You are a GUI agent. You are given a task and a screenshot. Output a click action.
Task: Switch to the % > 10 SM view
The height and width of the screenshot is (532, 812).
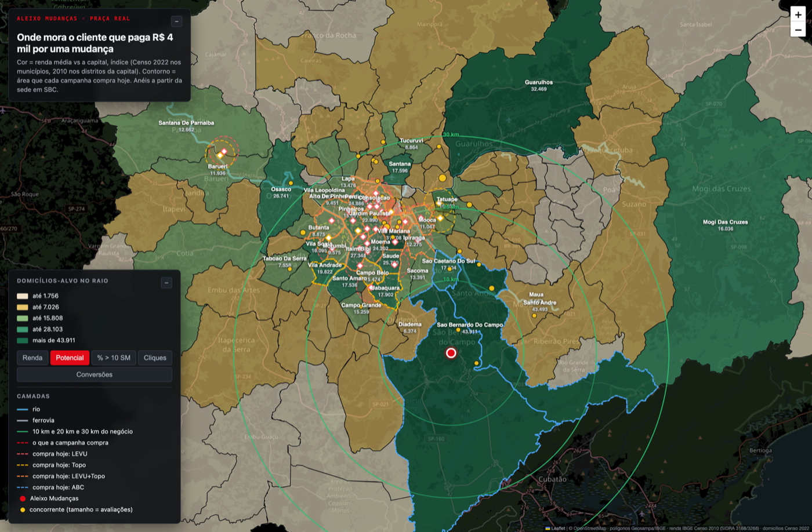pyautogui.click(x=114, y=358)
